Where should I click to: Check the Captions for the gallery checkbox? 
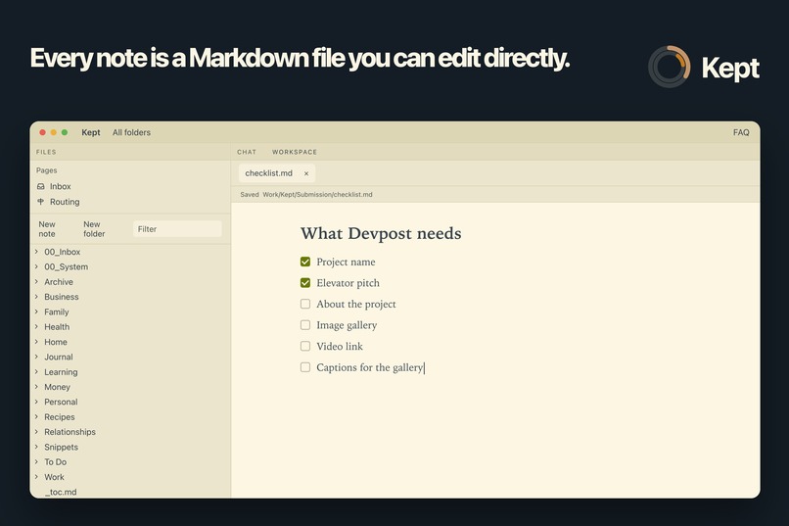coord(305,367)
